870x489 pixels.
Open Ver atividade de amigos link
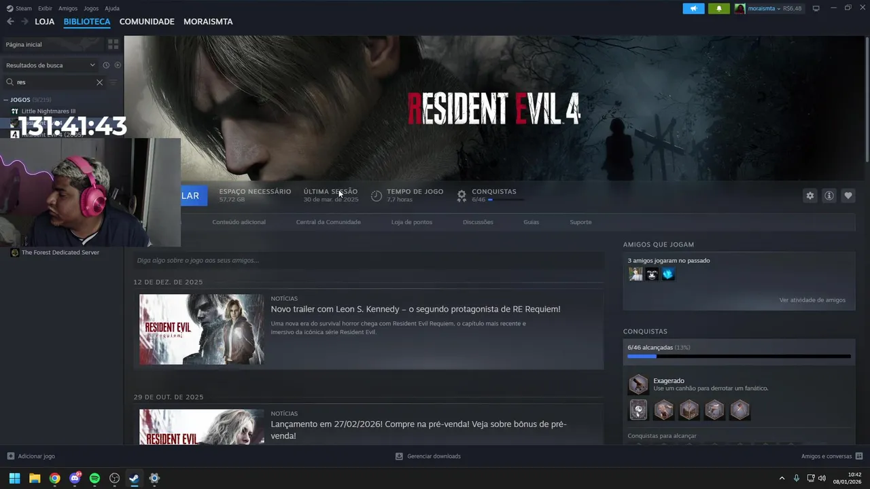812,300
